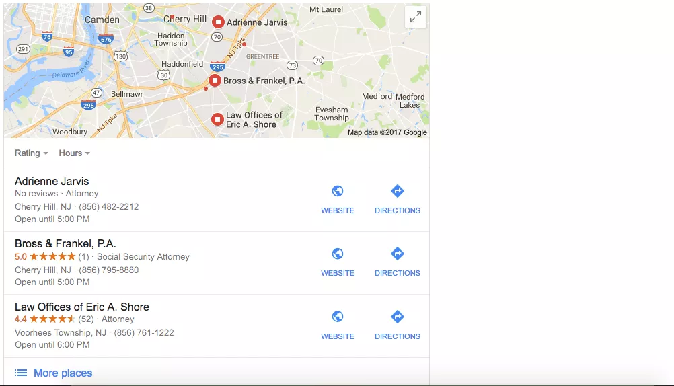Screen dimensions: 674x386
Task: Open the Hours filter dropdown
Action: point(75,153)
